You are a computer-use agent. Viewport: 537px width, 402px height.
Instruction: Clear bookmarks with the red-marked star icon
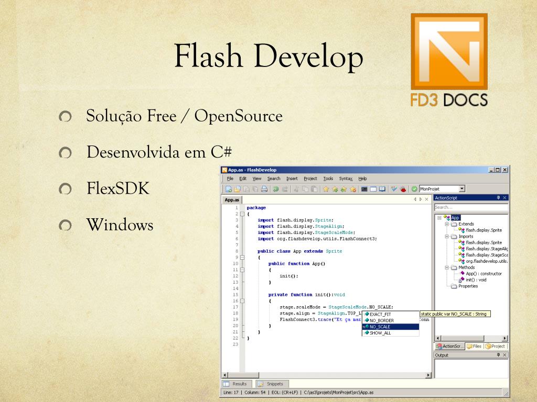click(x=353, y=189)
